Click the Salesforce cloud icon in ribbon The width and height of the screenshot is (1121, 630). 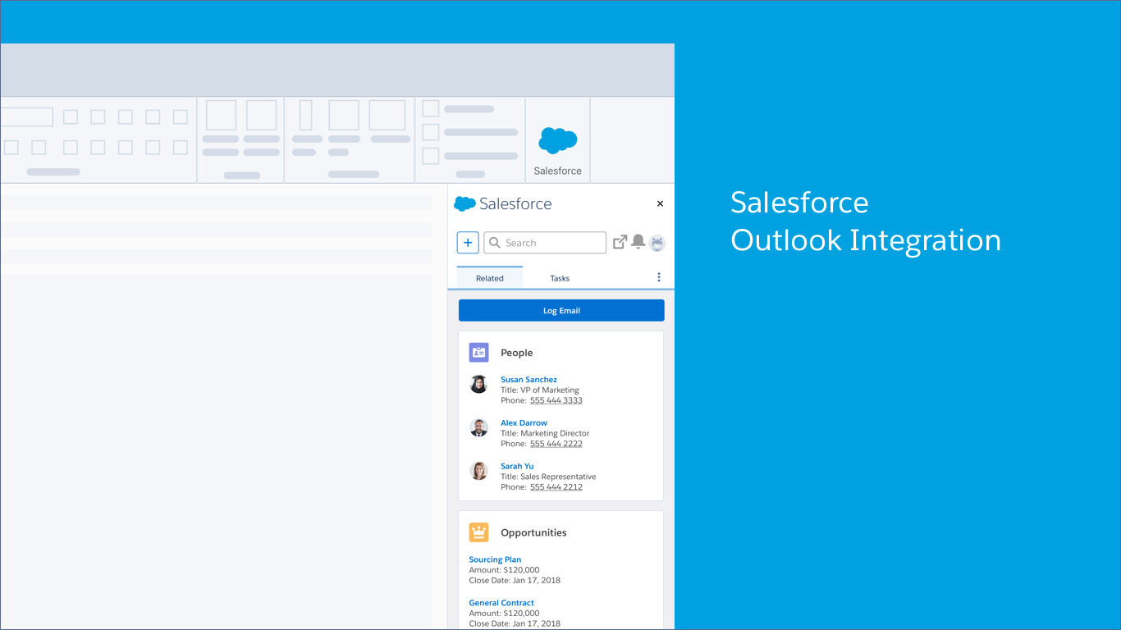point(557,141)
